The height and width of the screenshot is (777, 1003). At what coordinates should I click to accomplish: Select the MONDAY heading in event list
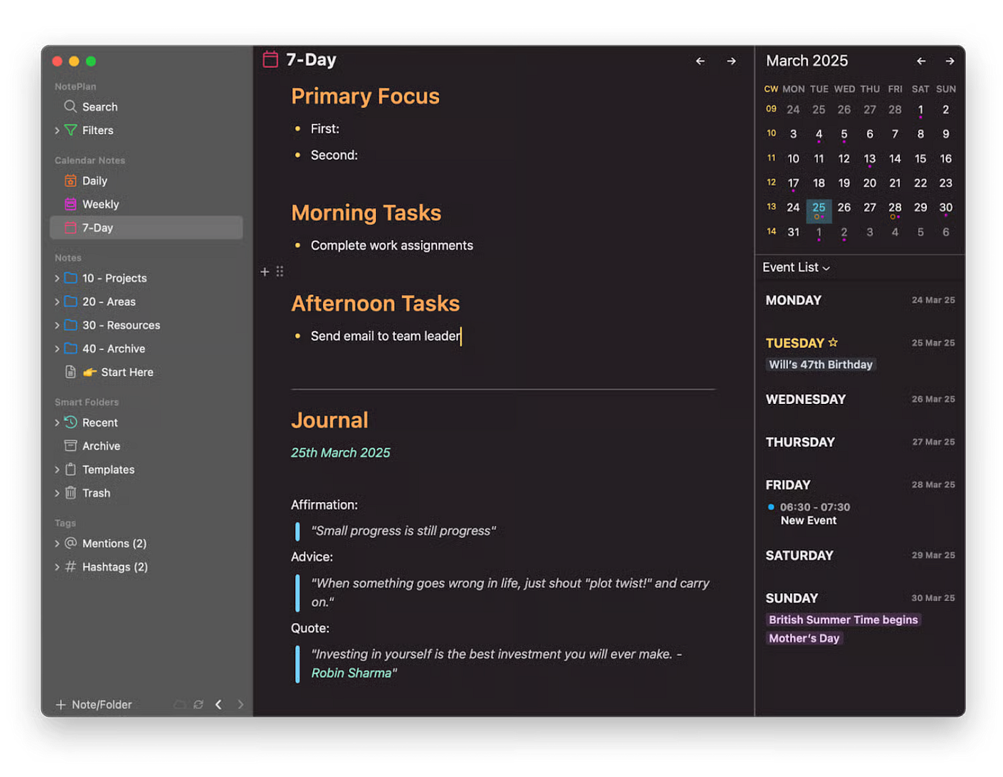pos(793,300)
